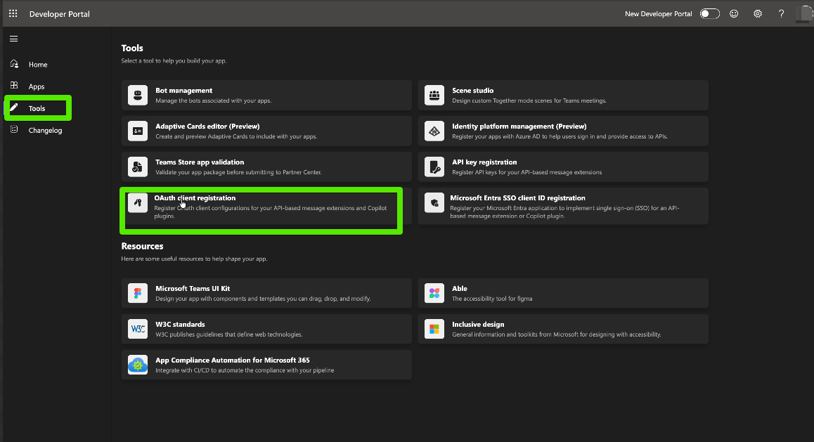Click the Home icon in the sidebar

14,64
